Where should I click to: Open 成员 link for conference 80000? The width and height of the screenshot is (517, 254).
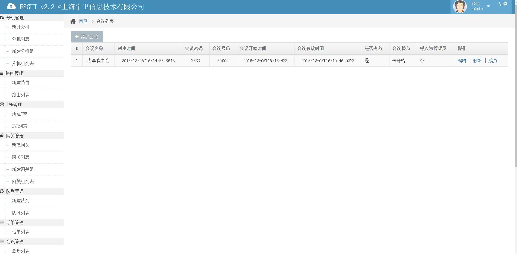coord(493,61)
